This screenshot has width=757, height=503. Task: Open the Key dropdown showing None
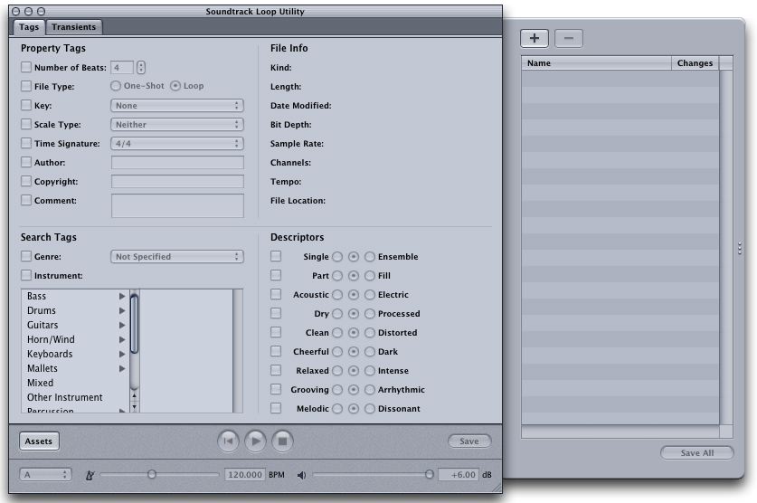[x=177, y=105]
